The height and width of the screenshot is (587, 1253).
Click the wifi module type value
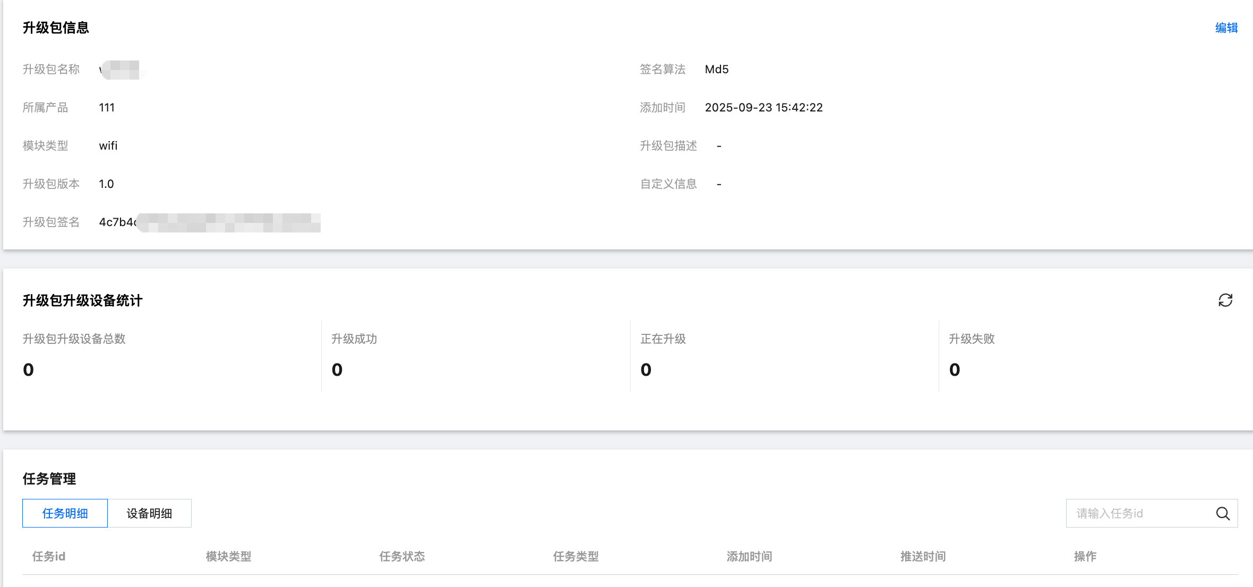coord(108,146)
